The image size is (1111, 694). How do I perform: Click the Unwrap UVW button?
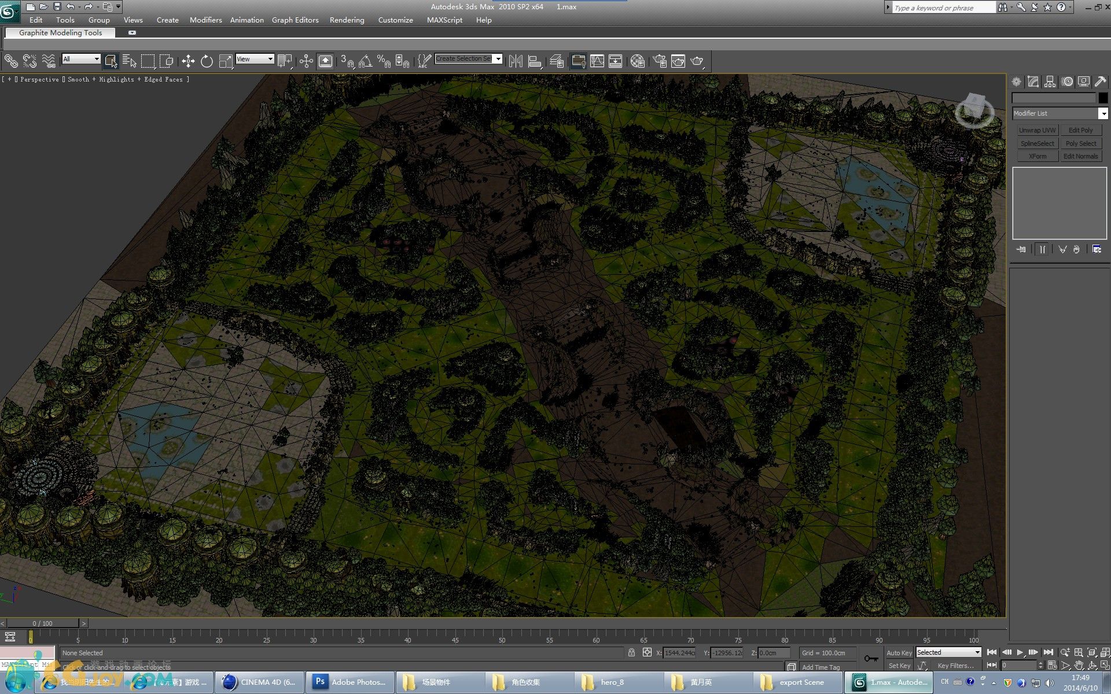1037,130
